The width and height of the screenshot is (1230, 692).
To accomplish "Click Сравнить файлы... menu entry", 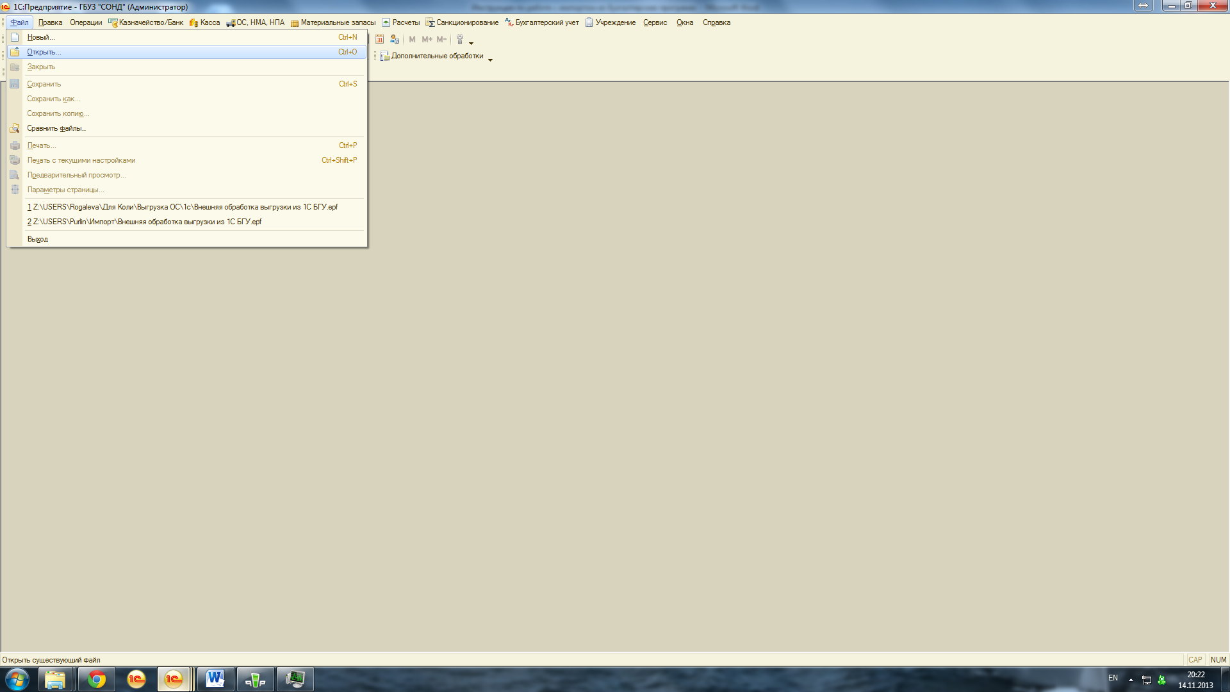I will (x=56, y=128).
